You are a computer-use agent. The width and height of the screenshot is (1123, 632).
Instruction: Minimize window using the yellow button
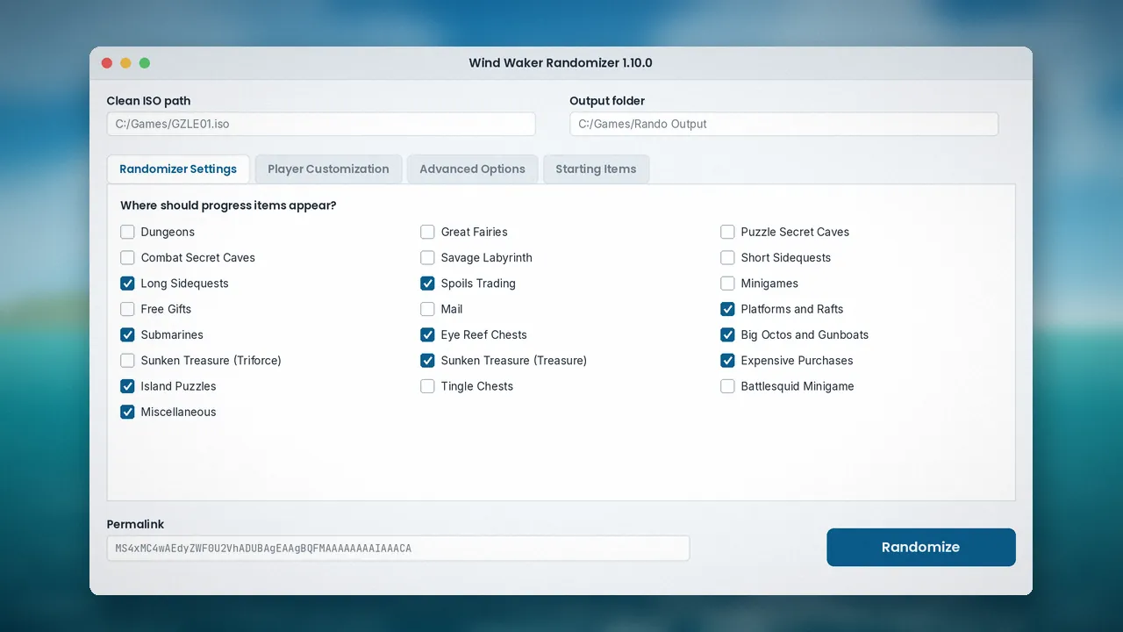pyautogui.click(x=125, y=63)
